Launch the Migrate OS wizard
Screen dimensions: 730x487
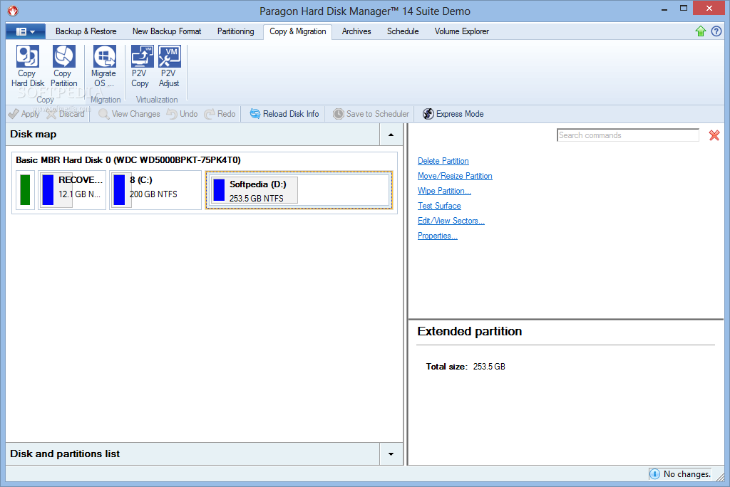coord(104,66)
